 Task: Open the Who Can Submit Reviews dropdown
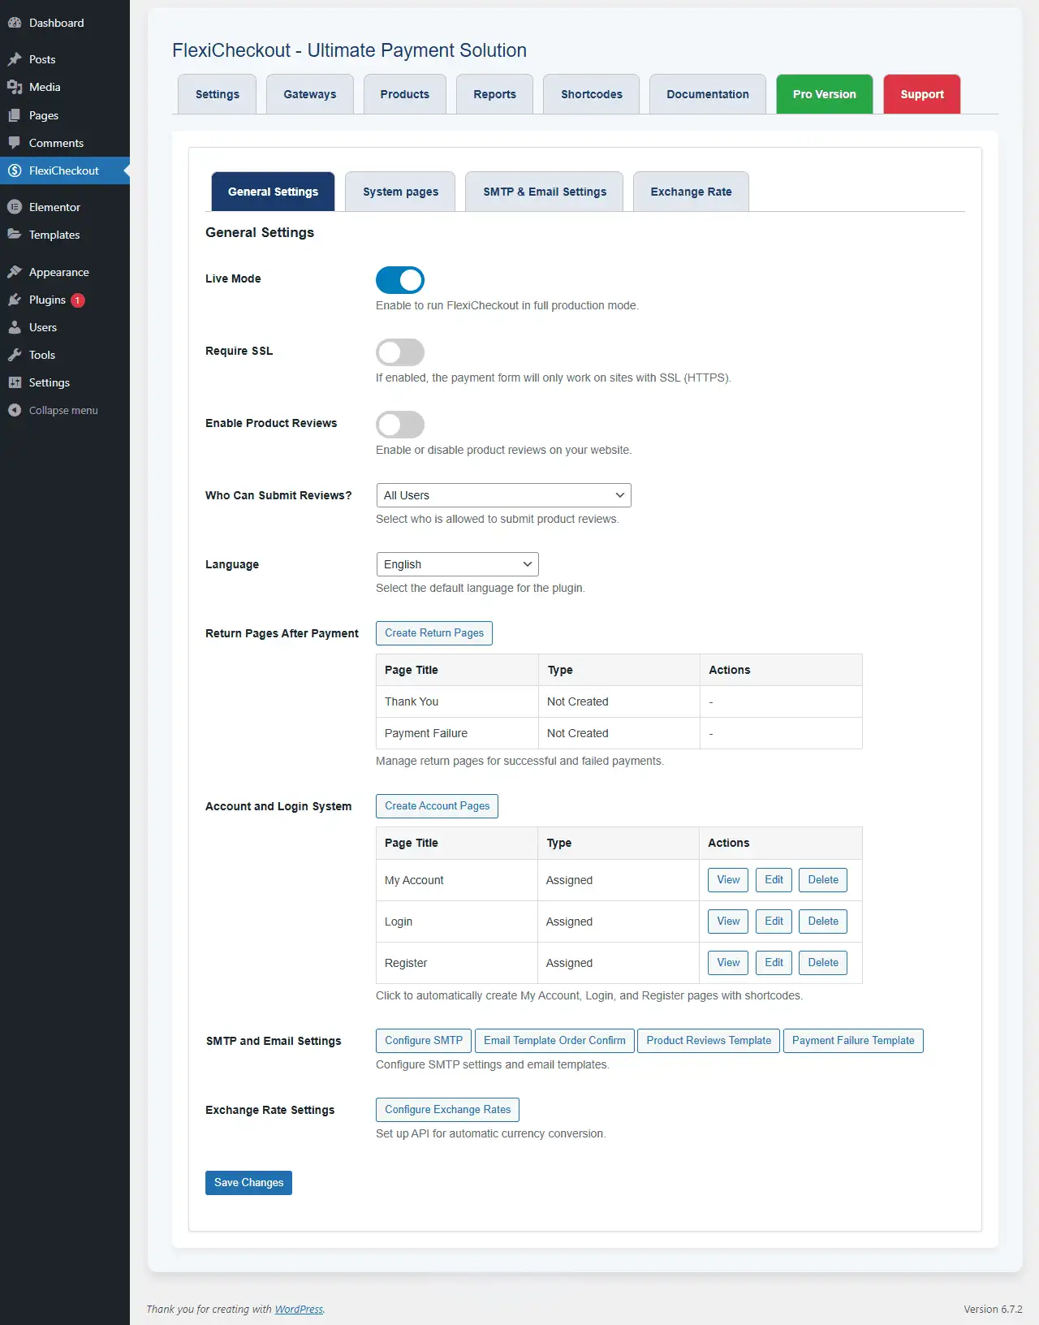point(503,495)
